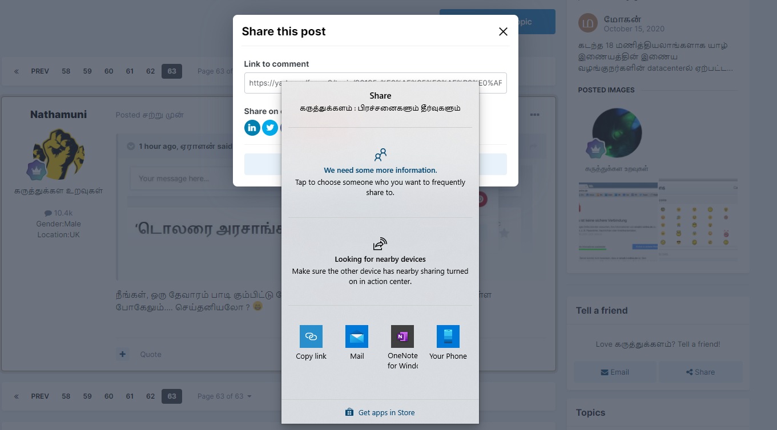Image resolution: width=777 pixels, height=430 pixels.
Task: Click the Share button under Tell a friend
Action: (700, 372)
